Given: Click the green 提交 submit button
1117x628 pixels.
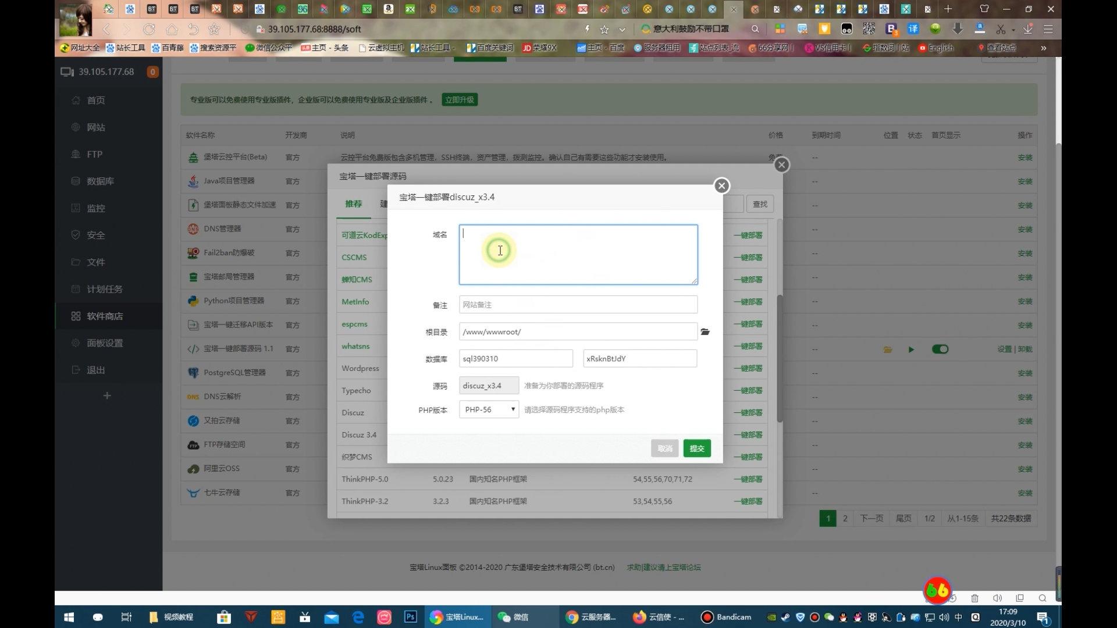Looking at the screenshot, I should 697,448.
